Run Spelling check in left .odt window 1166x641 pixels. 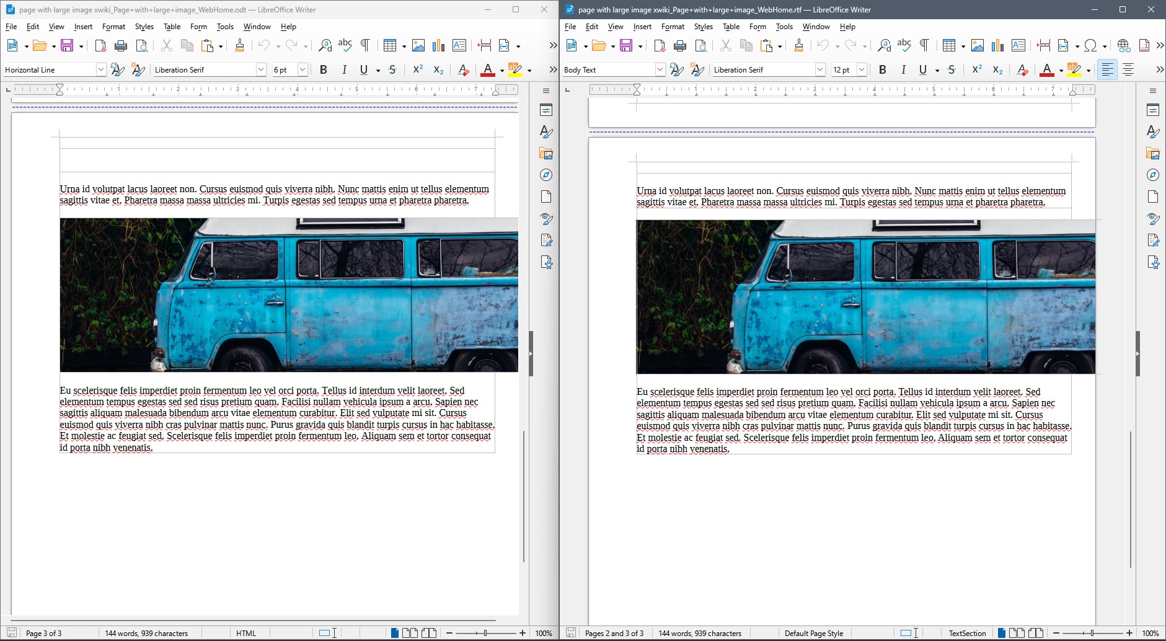coord(345,45)
